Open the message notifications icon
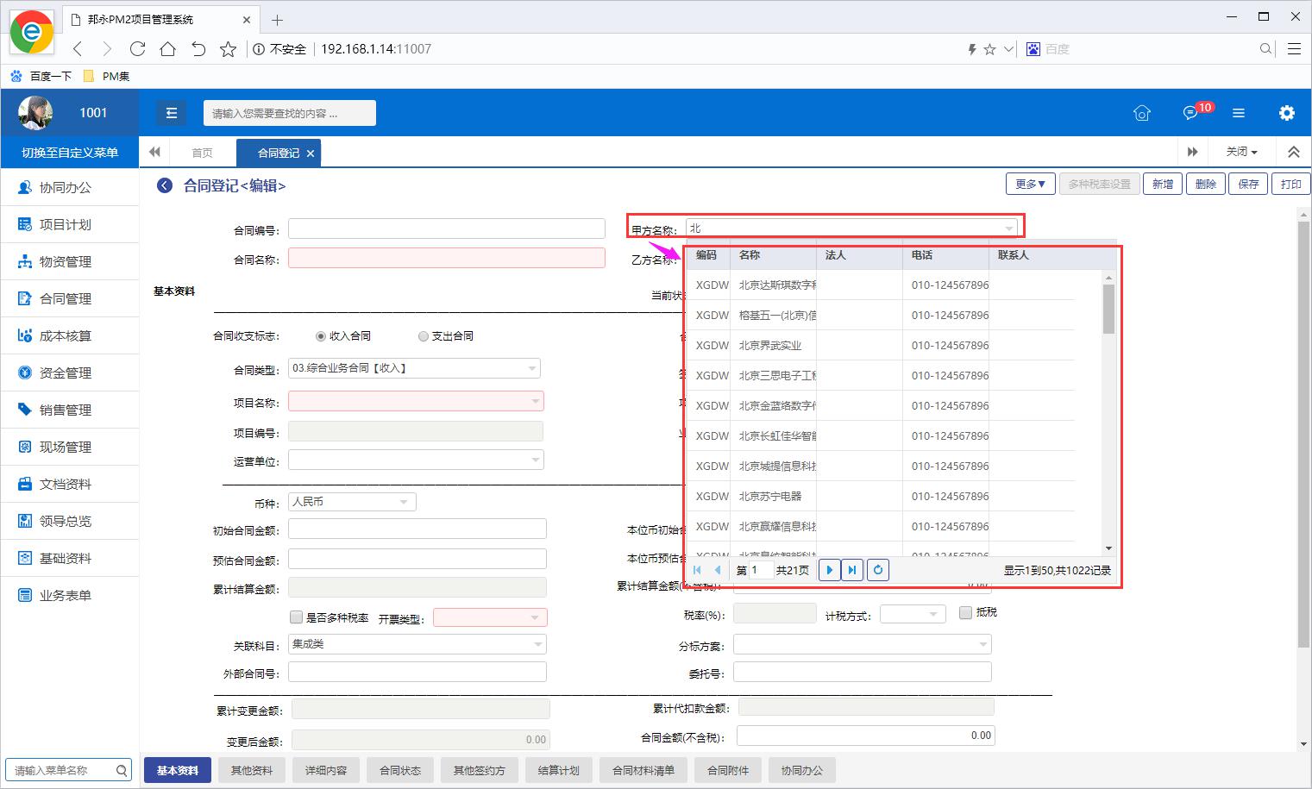The width and height of the screenshot is (1312, 789). point(1190,113)
